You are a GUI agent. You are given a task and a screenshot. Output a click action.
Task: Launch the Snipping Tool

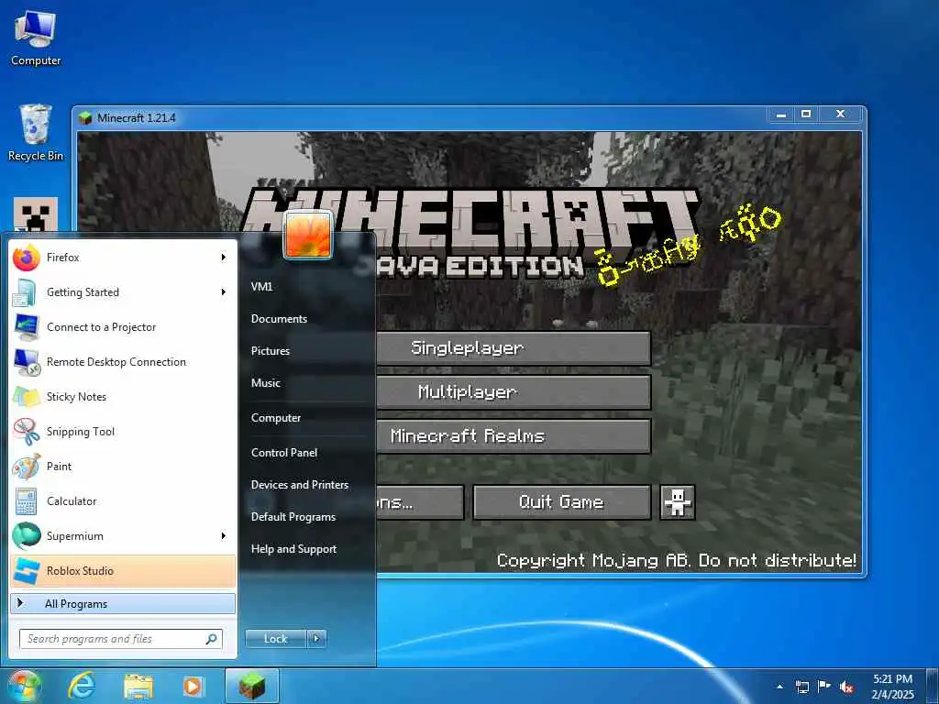click(123, 432)
